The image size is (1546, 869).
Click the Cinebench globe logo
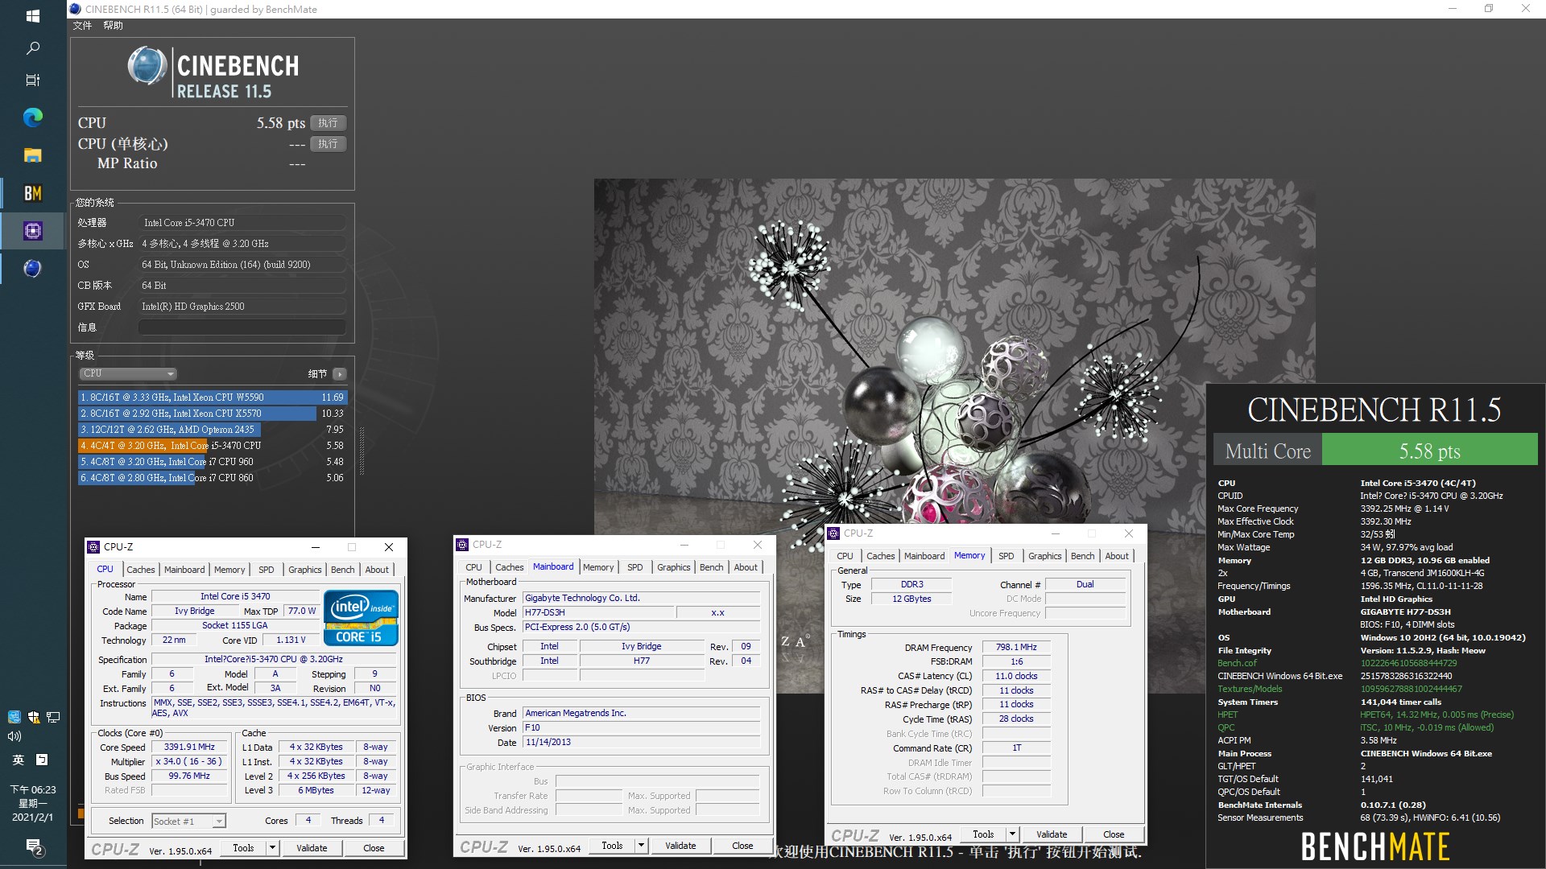147,66
